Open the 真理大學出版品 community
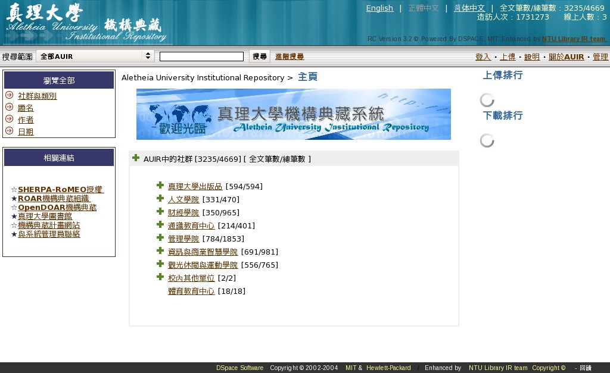The image size is (610, 373). tap(195, 187)
